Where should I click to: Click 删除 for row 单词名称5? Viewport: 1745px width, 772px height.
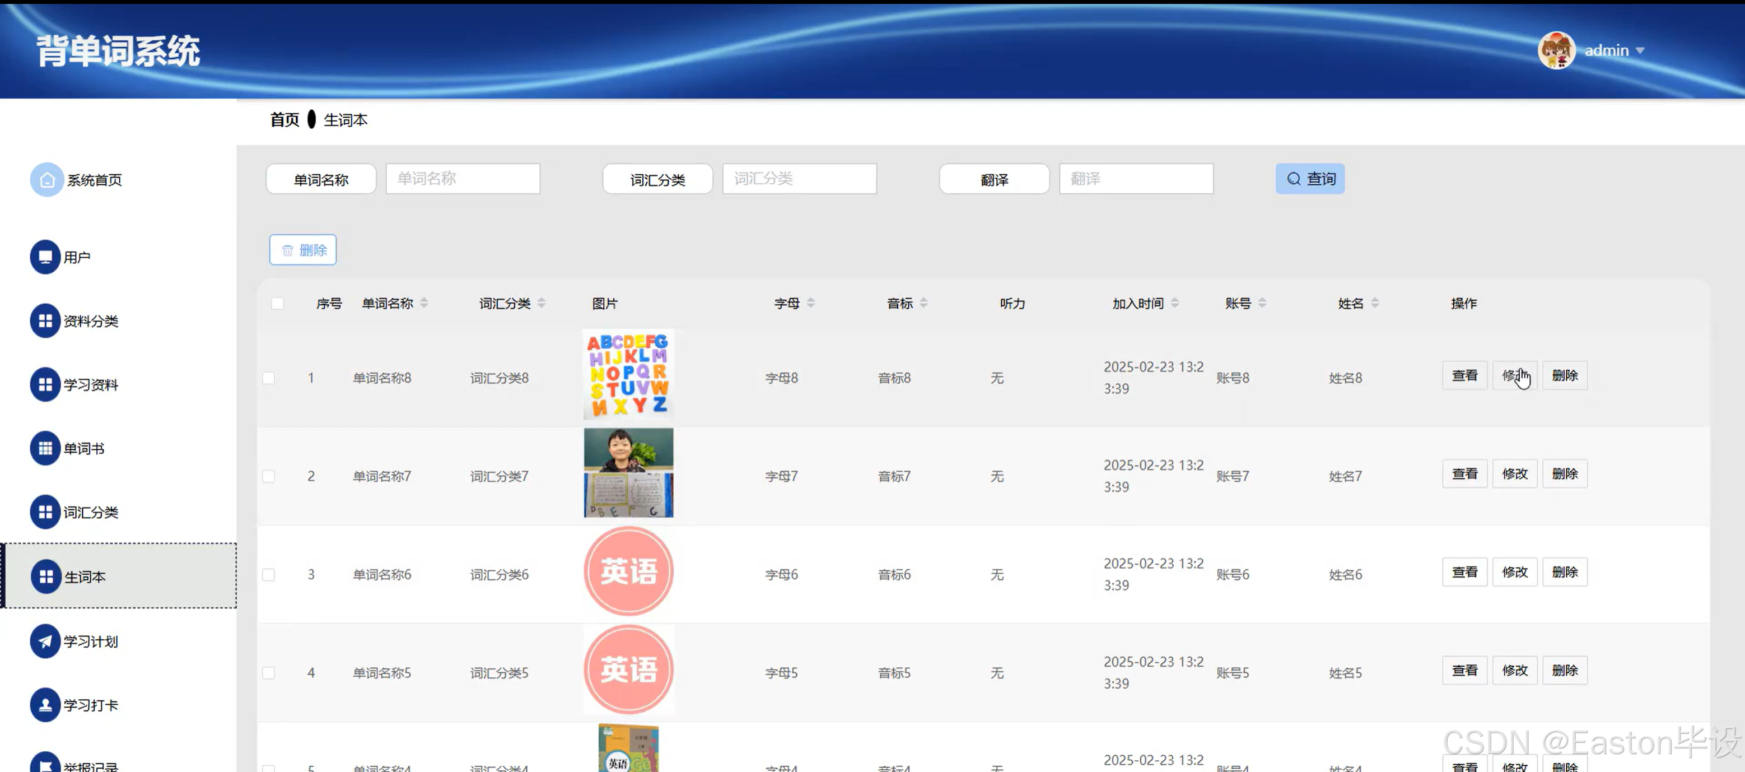pos(1565,671)
